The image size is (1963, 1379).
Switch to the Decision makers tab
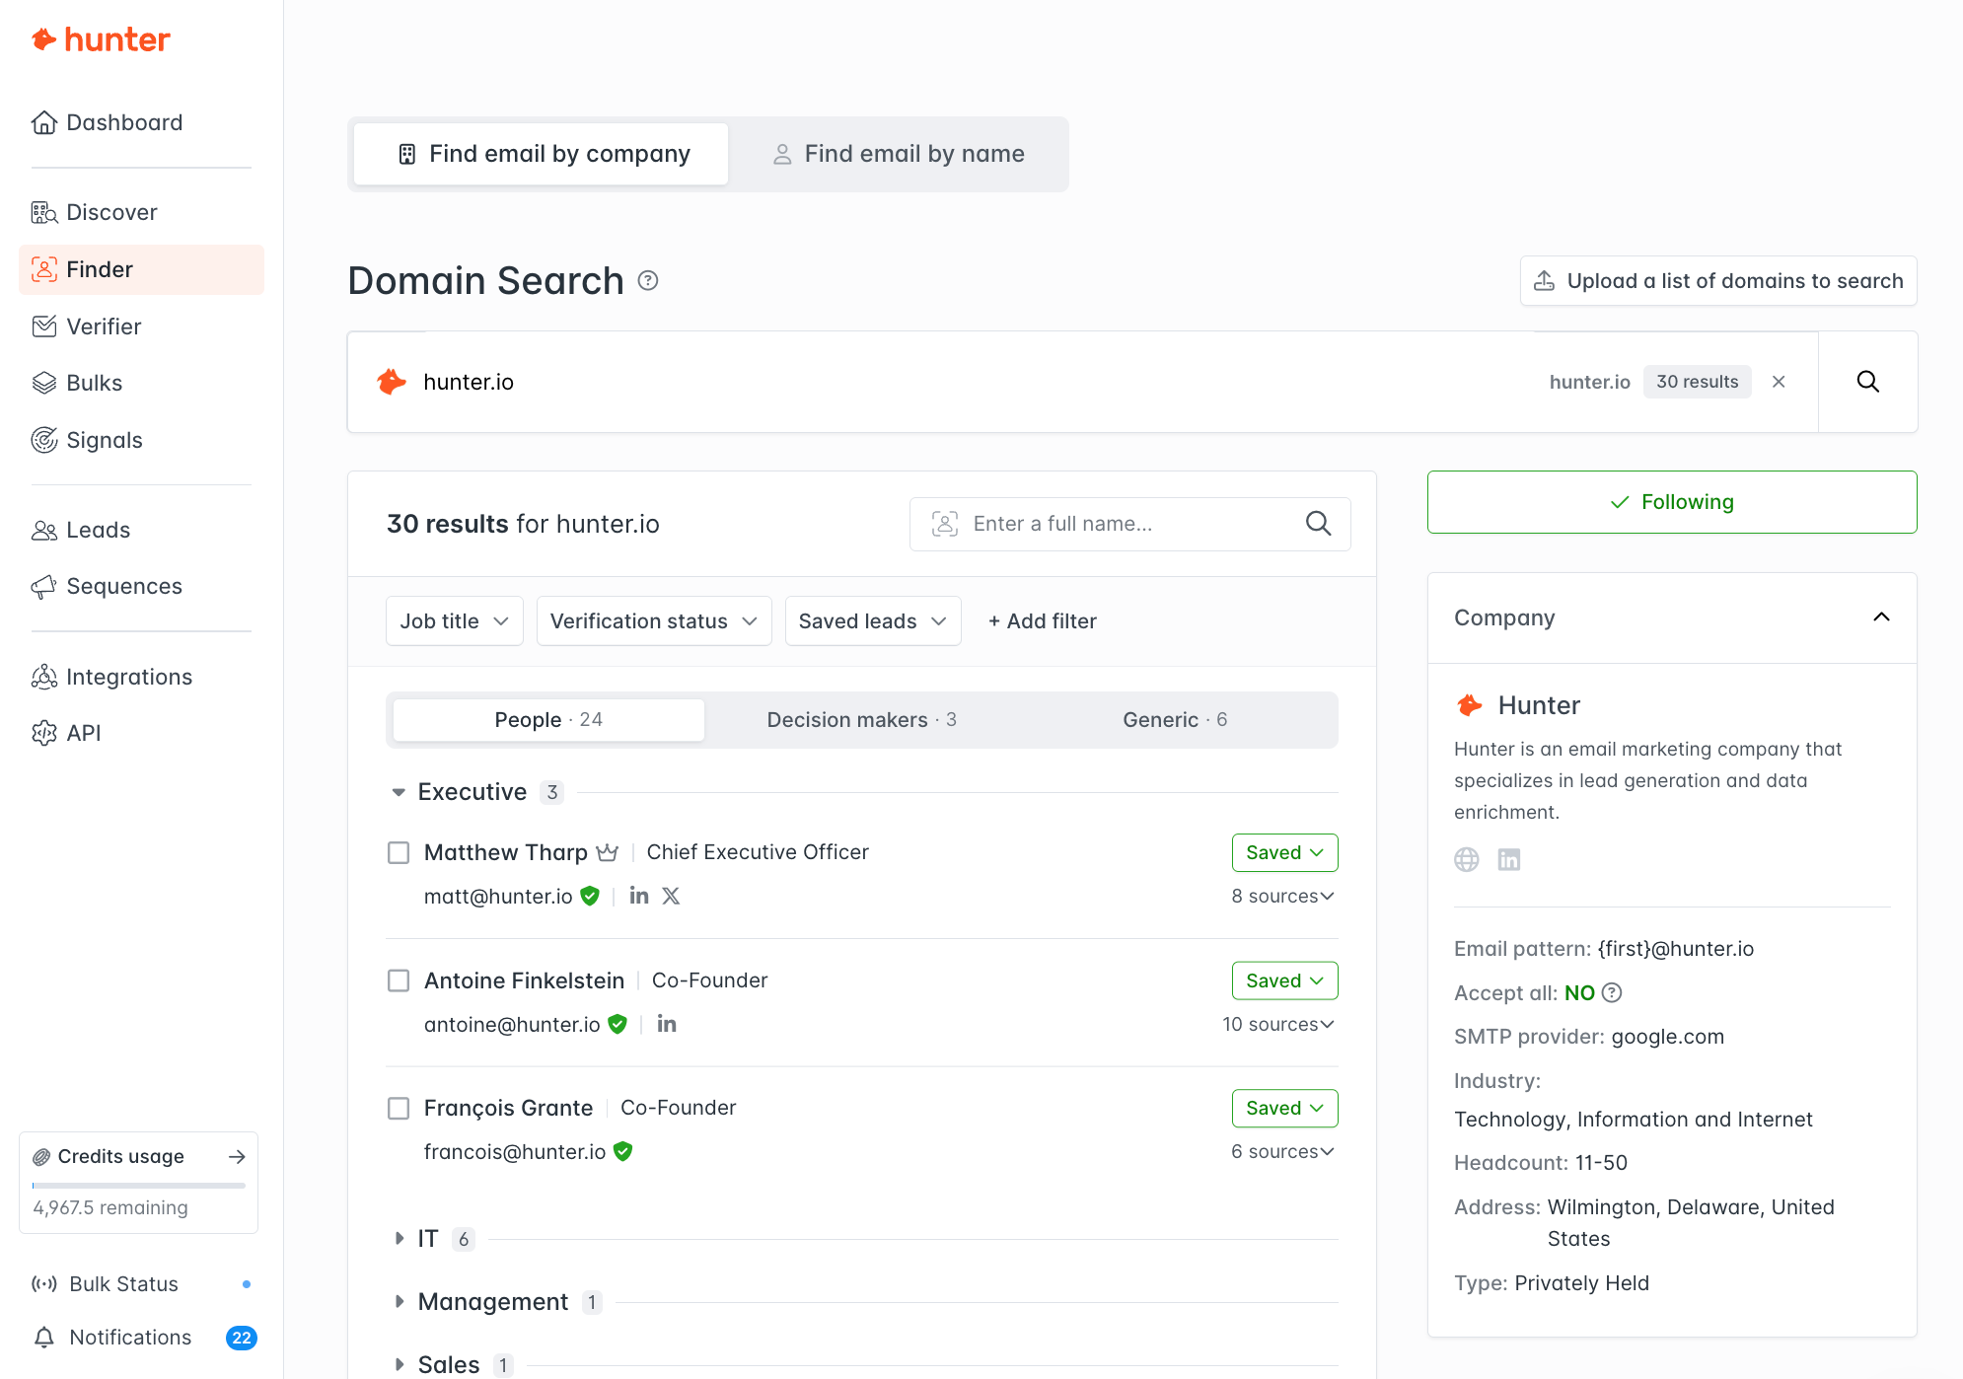click(x=861, y=719)
